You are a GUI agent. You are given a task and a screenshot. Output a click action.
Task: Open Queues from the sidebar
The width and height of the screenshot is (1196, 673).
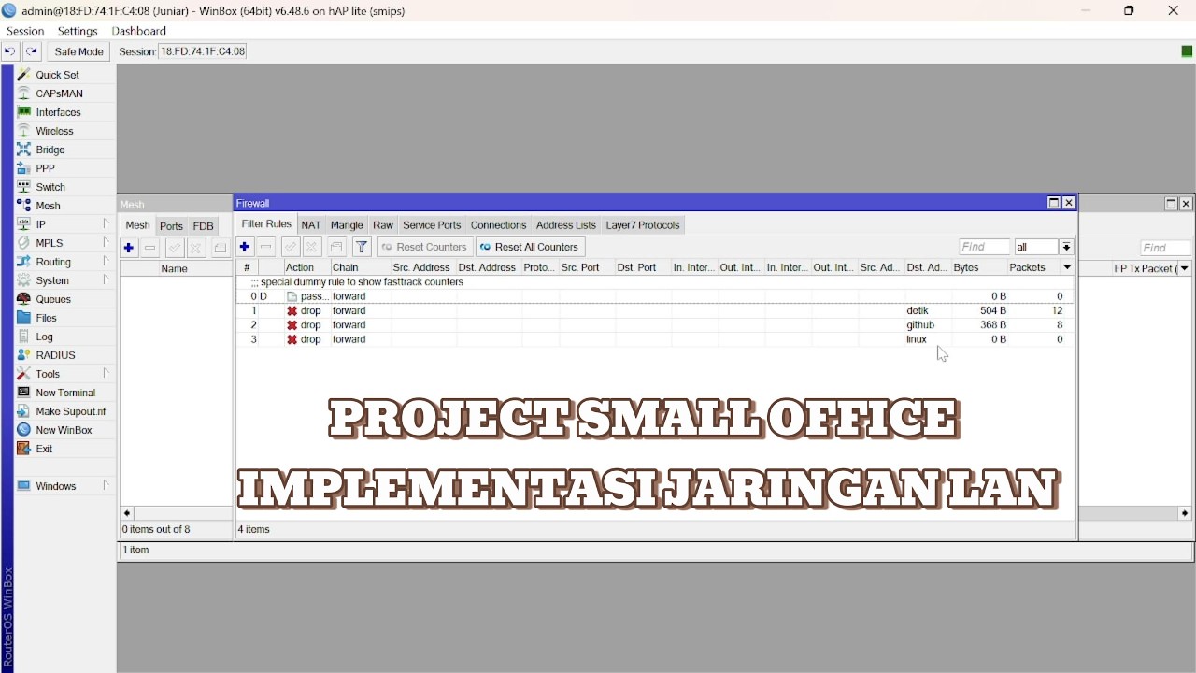[53, 299]
